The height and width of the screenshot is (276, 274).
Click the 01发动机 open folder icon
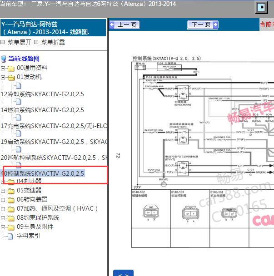point(11,78)
